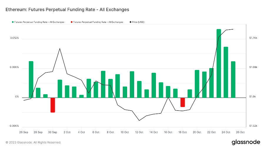Image resolution: width=266 pixels, height=149 pixels.
Task: Click the price line peak near 1 Oct
Action: [60, 49]
